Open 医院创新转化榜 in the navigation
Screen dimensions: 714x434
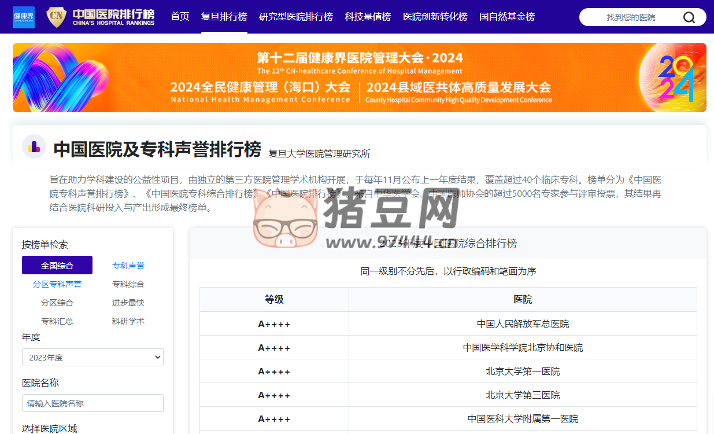[435, 17]
